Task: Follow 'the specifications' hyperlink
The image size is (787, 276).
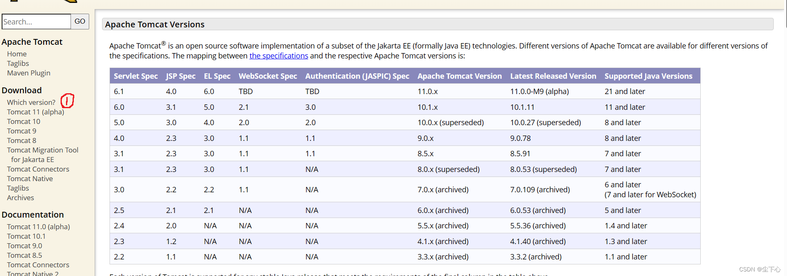Action: [279, 56]
